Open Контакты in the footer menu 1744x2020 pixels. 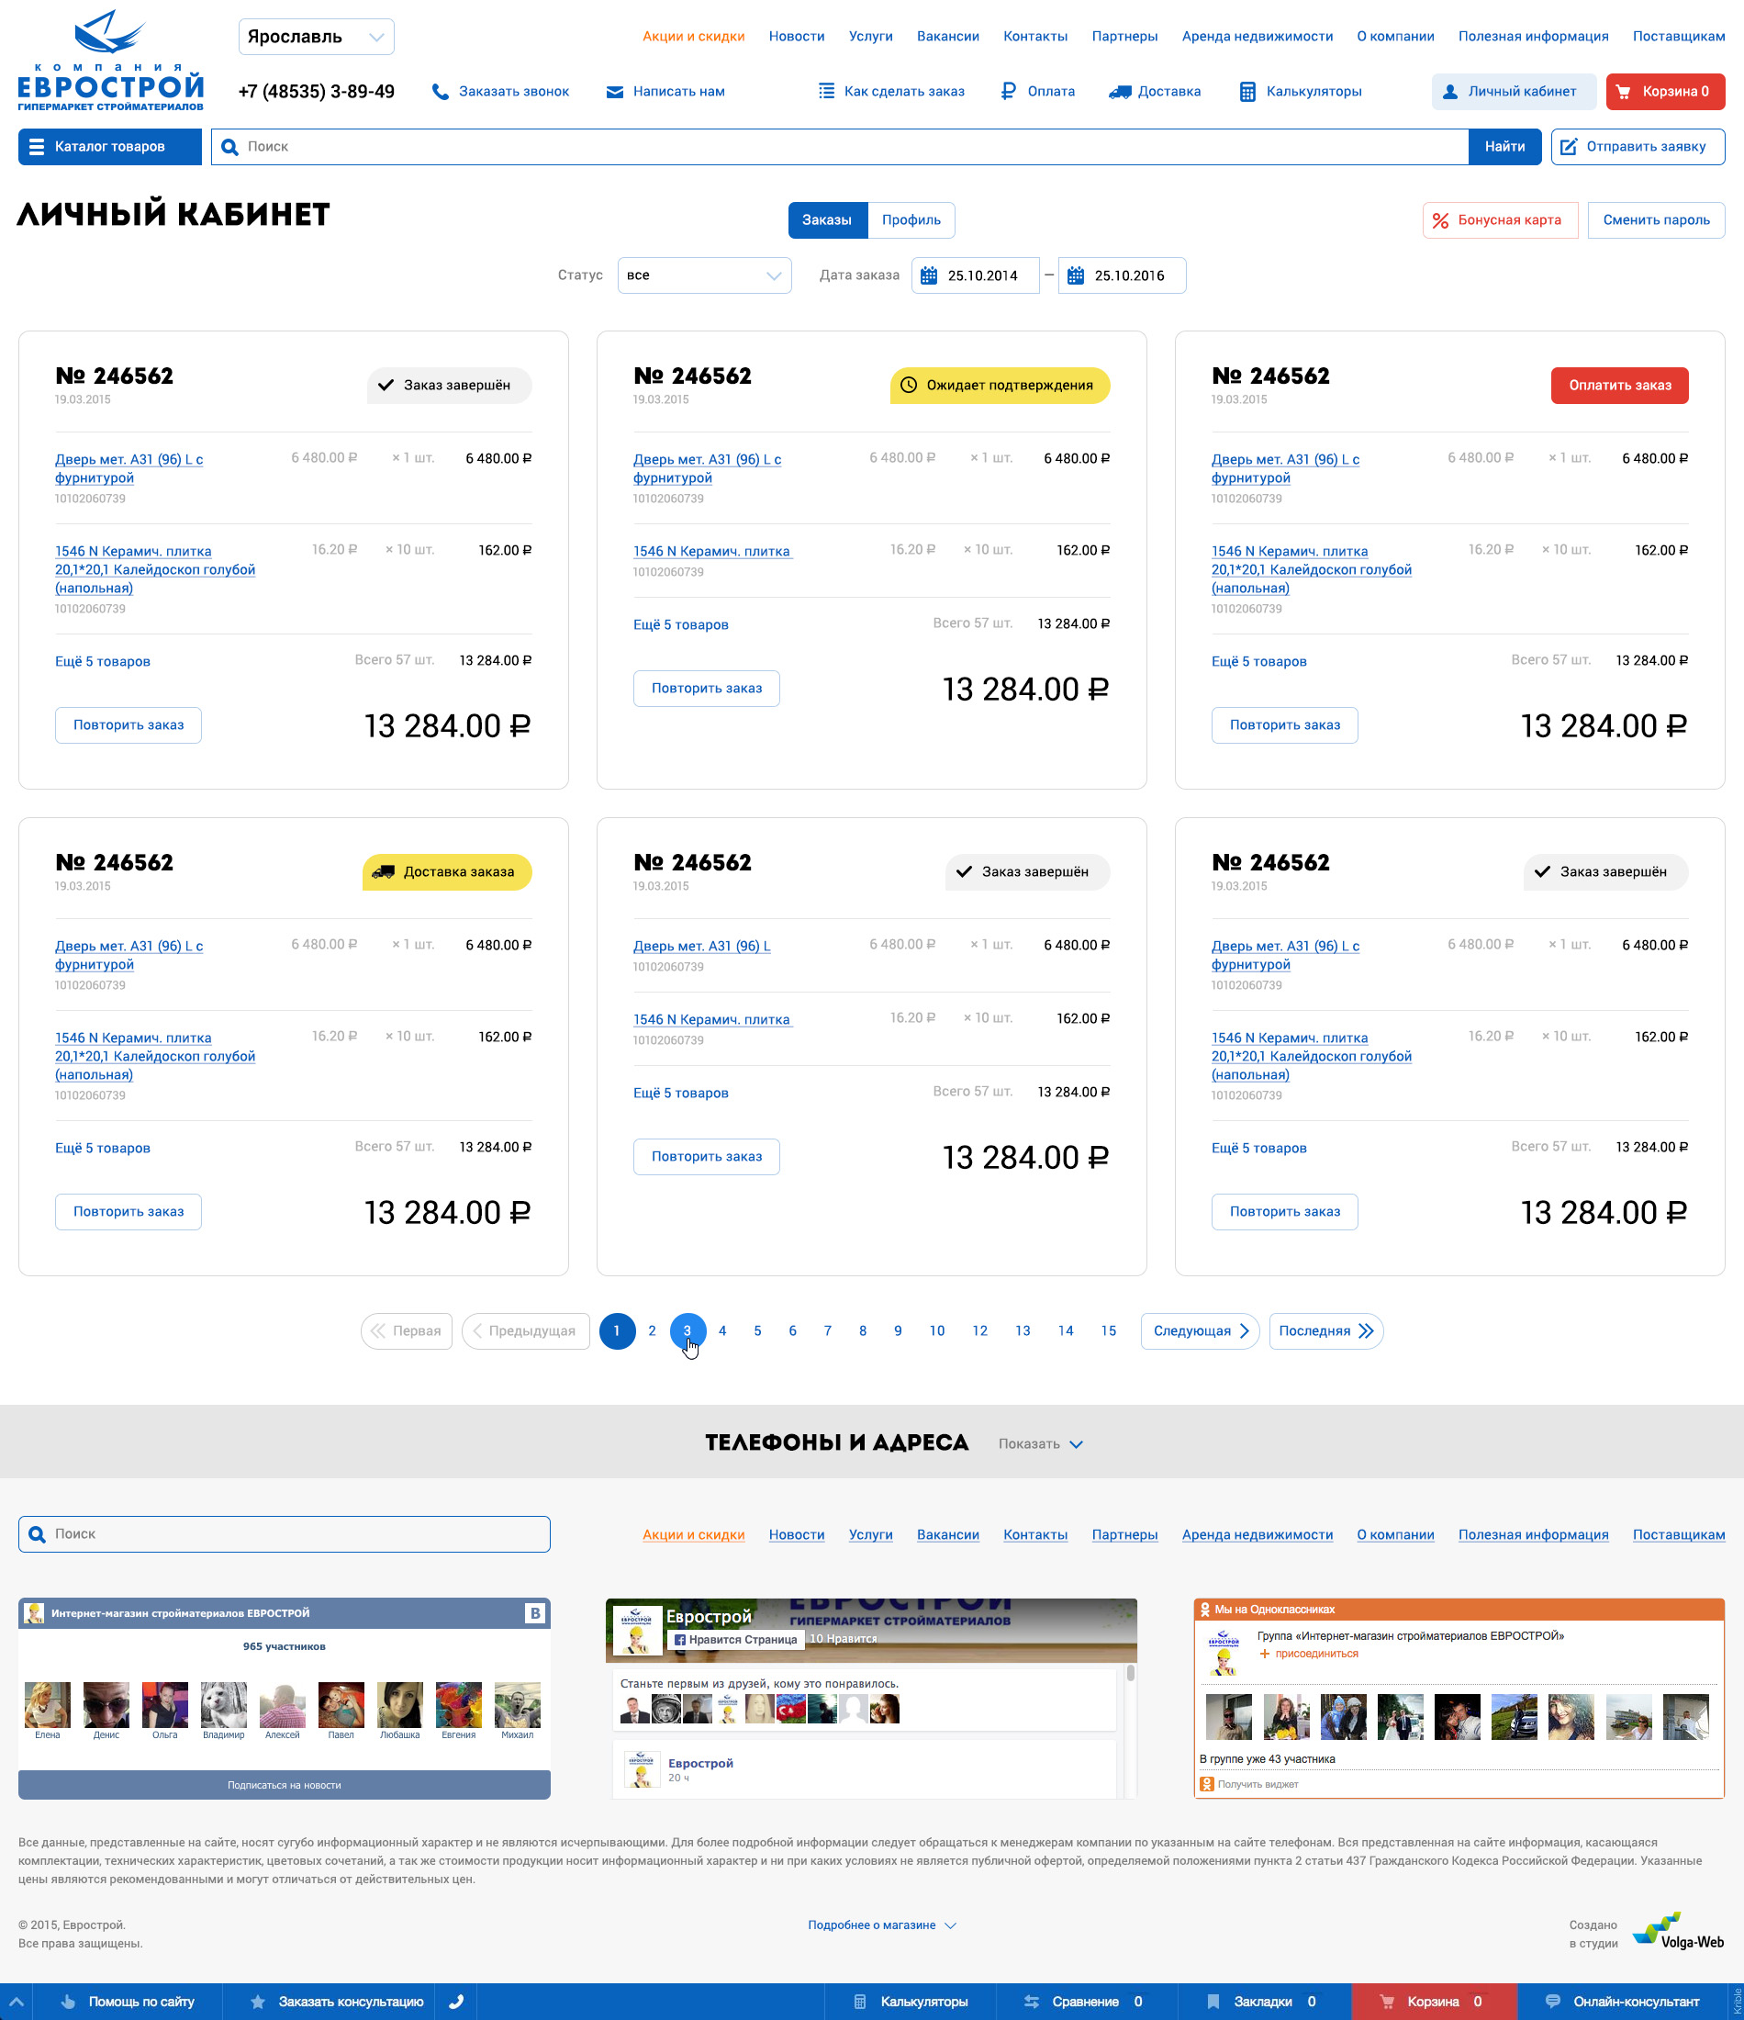click(1035, 1534)
